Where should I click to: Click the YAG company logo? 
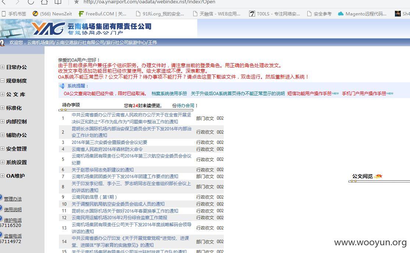(x=48, y=28)
